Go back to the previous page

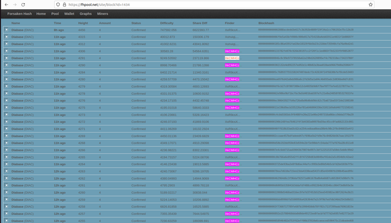tap(7, 4)
